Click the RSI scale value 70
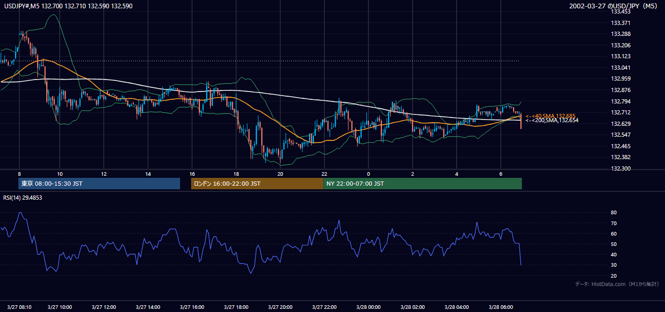The width and height of the screenshot is (665, 312). [613, 223]
